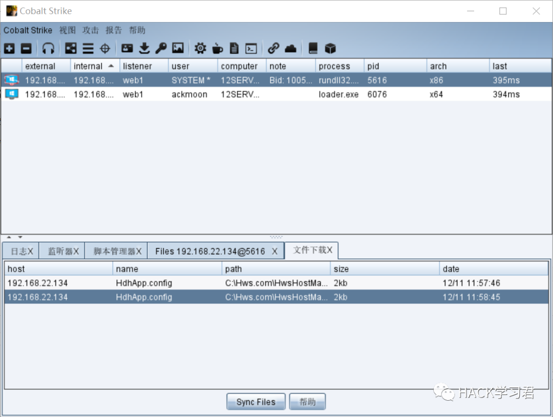This screenshot has width=553, height=417.
Task: Sort sessions by listener column
Action: tap(144, 66)
